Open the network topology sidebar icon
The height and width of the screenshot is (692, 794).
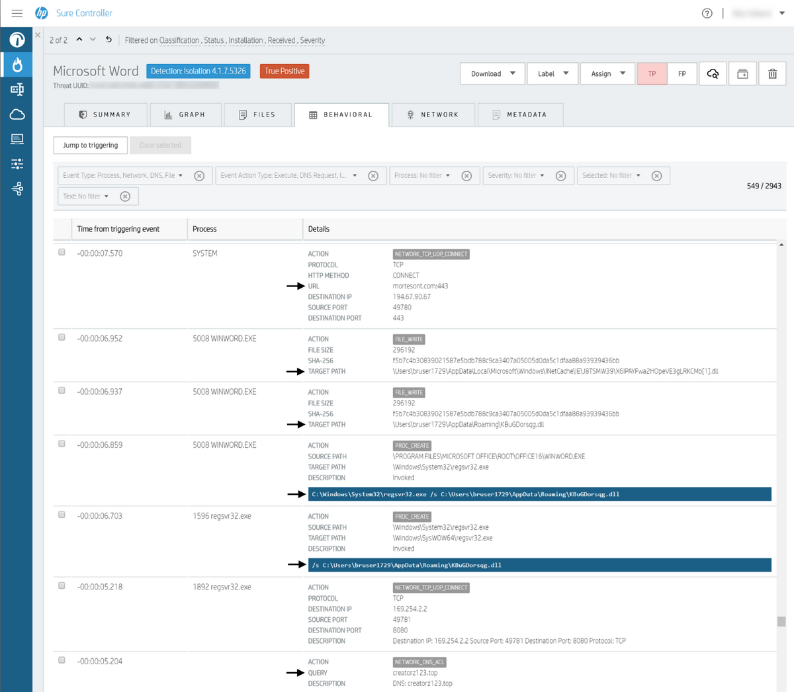(x=17, y=189)
